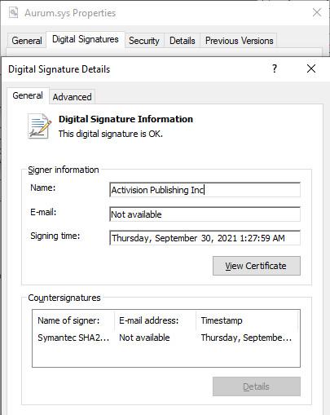This screenshot has width=330, height=415.
Task: Switch to Previous Versions tab
Action: [x=239, y=41]
